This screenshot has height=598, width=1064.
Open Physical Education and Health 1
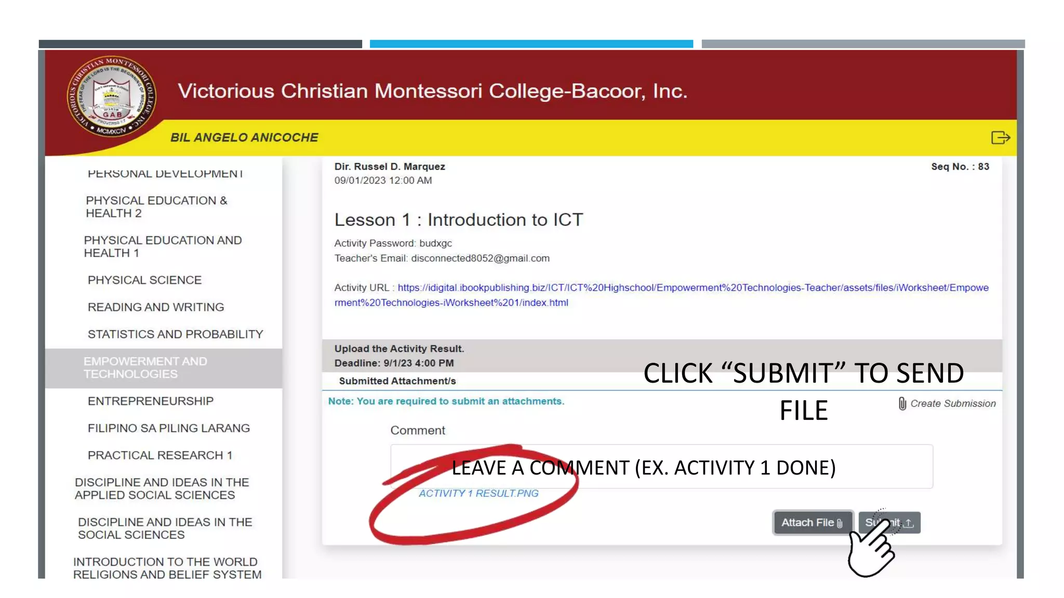(163, 247)
